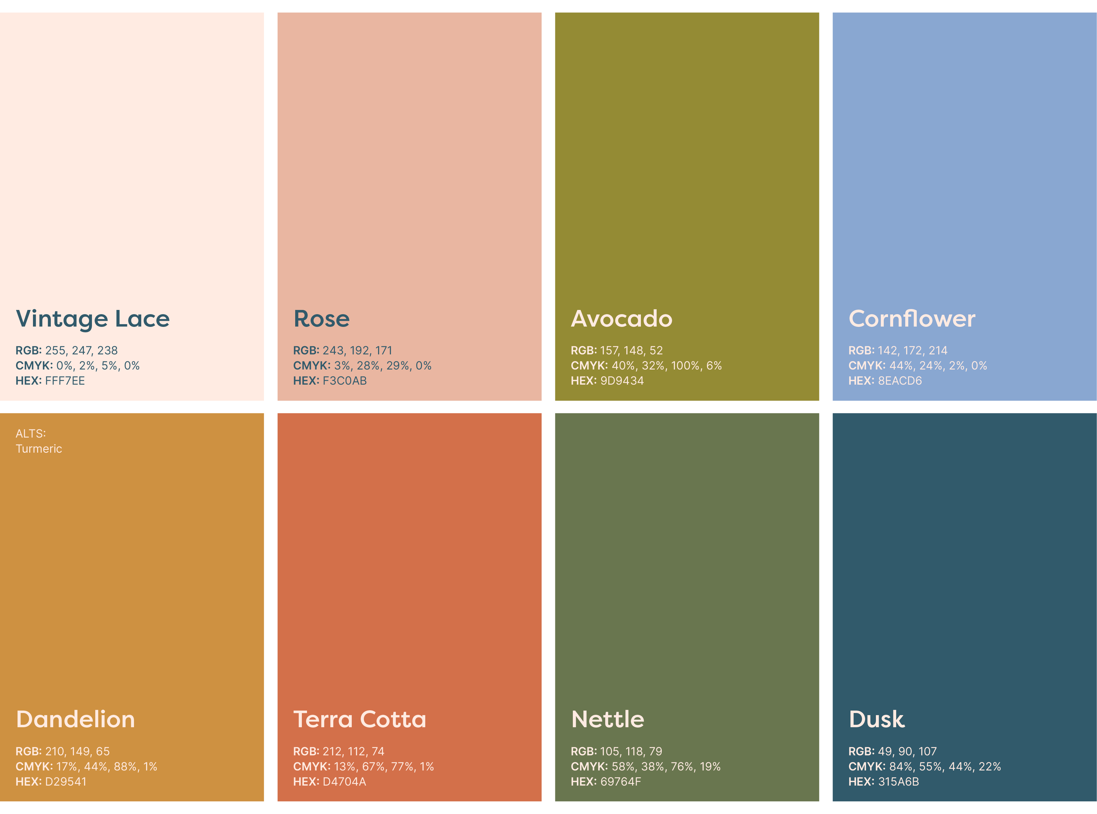Select the Terra Cotta swatch
This screenshot has height=814, width=1097.
click(x=409, y=567)
